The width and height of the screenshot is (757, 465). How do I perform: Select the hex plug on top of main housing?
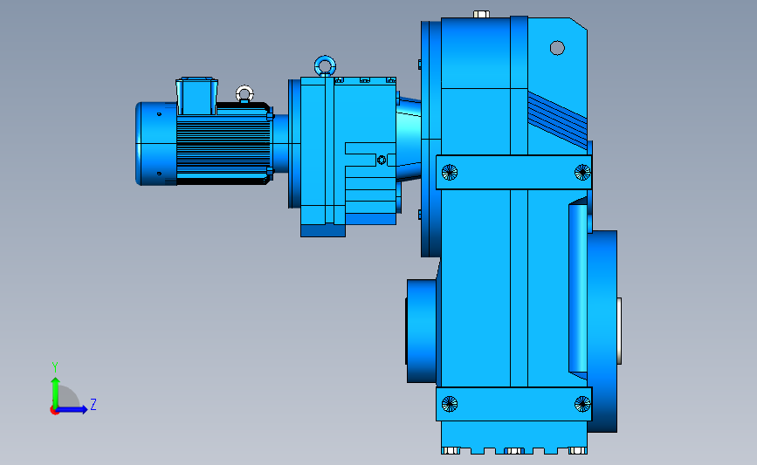tap(481, 14)
